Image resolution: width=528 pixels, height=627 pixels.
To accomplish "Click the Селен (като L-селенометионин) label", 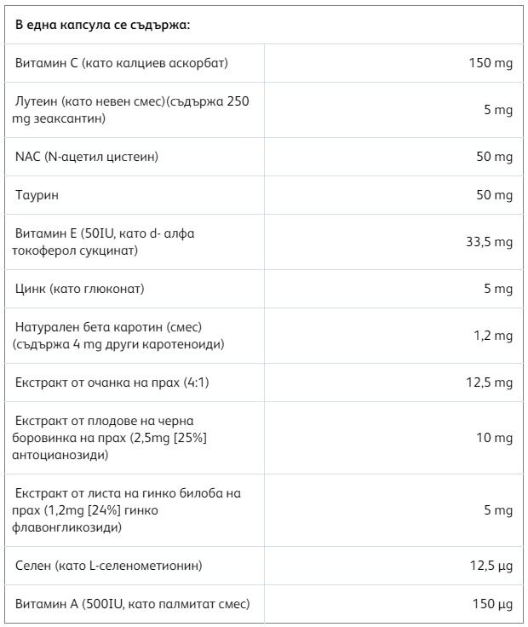I will pos(109,566).
